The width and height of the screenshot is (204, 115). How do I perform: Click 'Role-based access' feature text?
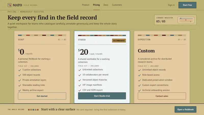151,75
